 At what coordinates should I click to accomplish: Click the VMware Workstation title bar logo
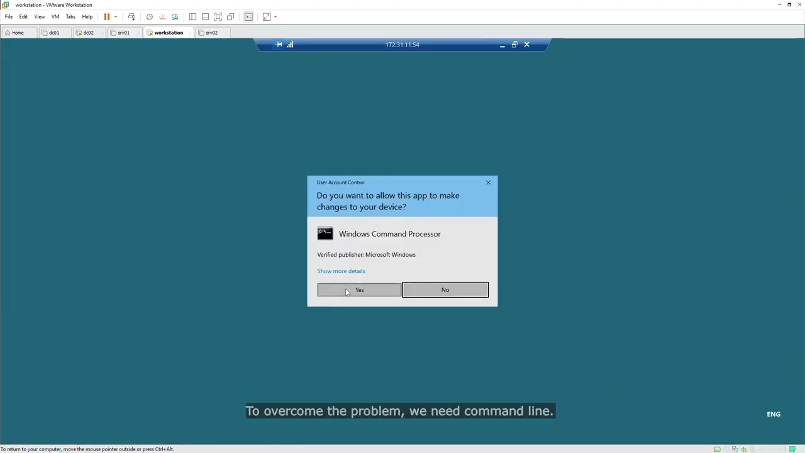(6, 4)
